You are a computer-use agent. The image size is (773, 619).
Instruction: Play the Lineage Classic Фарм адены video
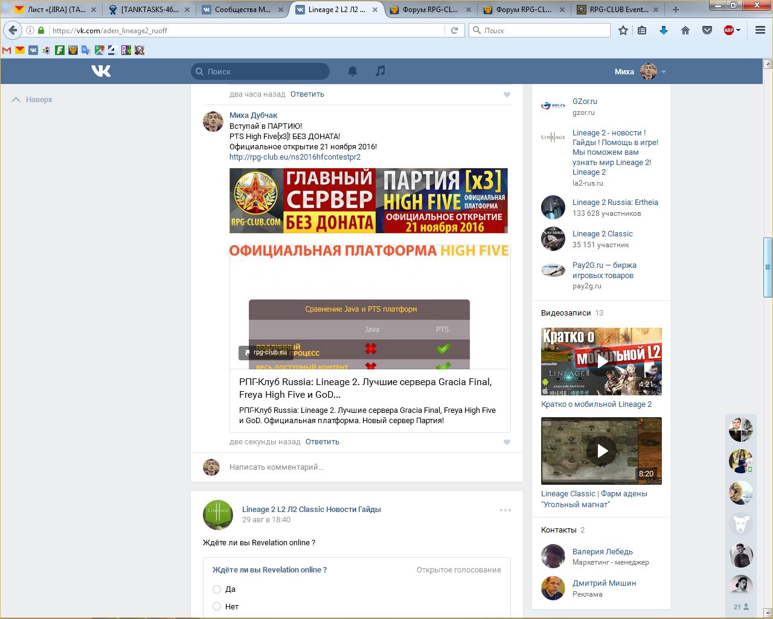(x=601, y=451)
